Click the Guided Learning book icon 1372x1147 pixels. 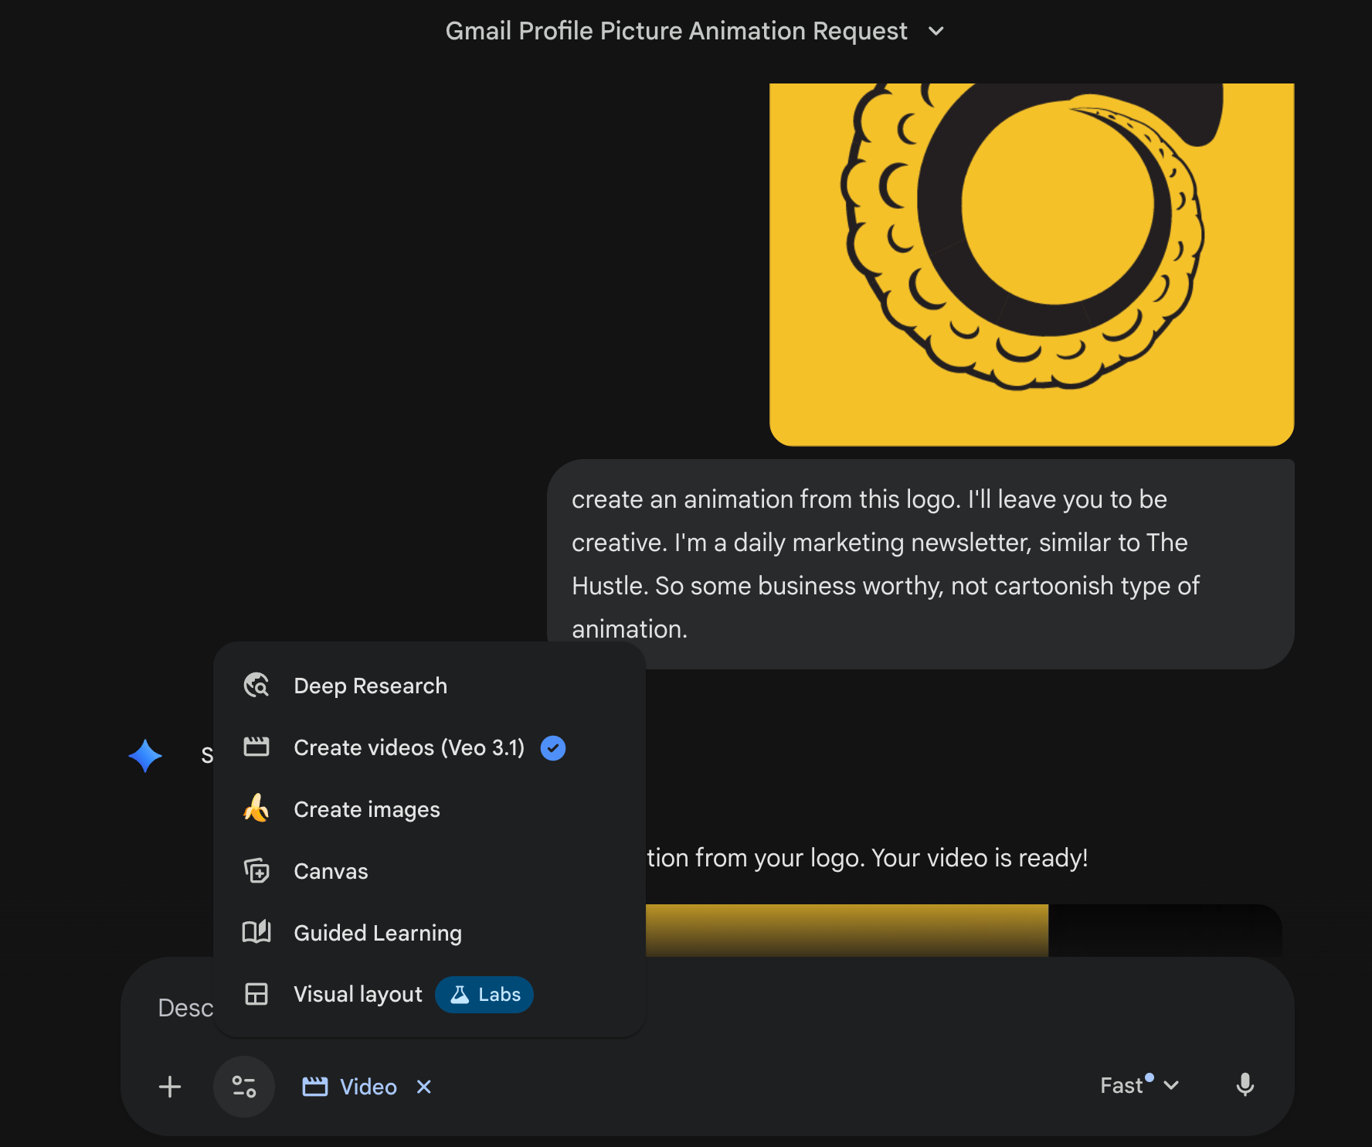(x=256, y=932)
